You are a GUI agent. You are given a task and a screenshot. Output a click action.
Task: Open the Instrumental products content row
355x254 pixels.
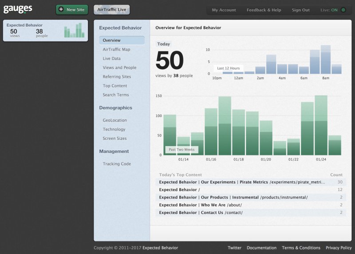(251, 197)
